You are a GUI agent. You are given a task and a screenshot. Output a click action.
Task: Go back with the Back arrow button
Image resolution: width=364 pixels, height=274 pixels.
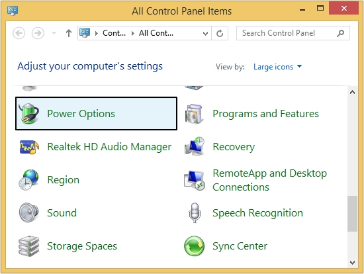pyautogui.click(x=19, y=33)
